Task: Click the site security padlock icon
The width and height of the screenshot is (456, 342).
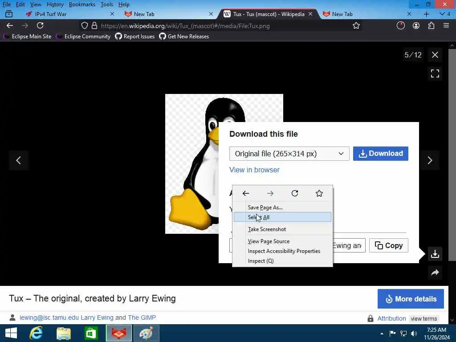Action: tap(94, 25)
